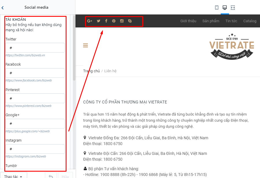Image resolution: width=260 pixels, height=178 pixels.
Task: Click the Skype icon in header
Action: coord(130,21)
